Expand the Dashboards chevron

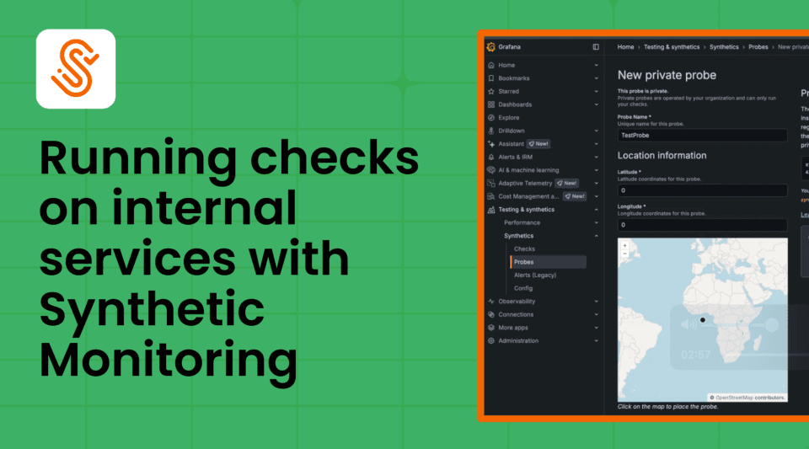[x=597, y=104]
